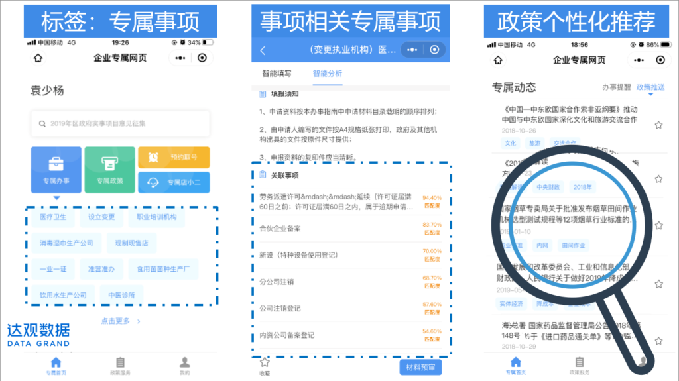The width and height of the screenshot is (679, 381).
Task: Click the 2019年区政府实事项目 search field
Action: click(120, 123)
